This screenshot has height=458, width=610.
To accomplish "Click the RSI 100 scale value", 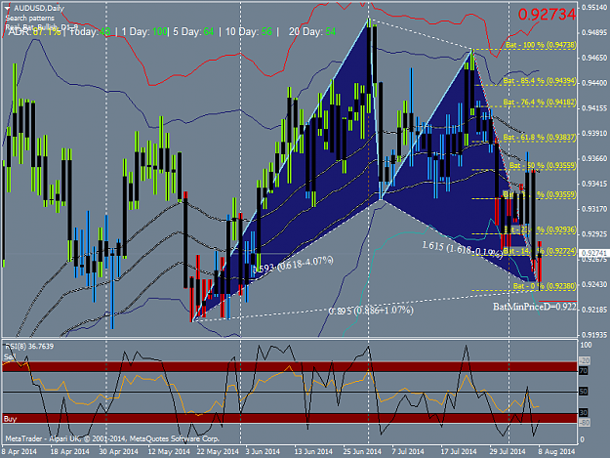I will [x=586, y=345].
